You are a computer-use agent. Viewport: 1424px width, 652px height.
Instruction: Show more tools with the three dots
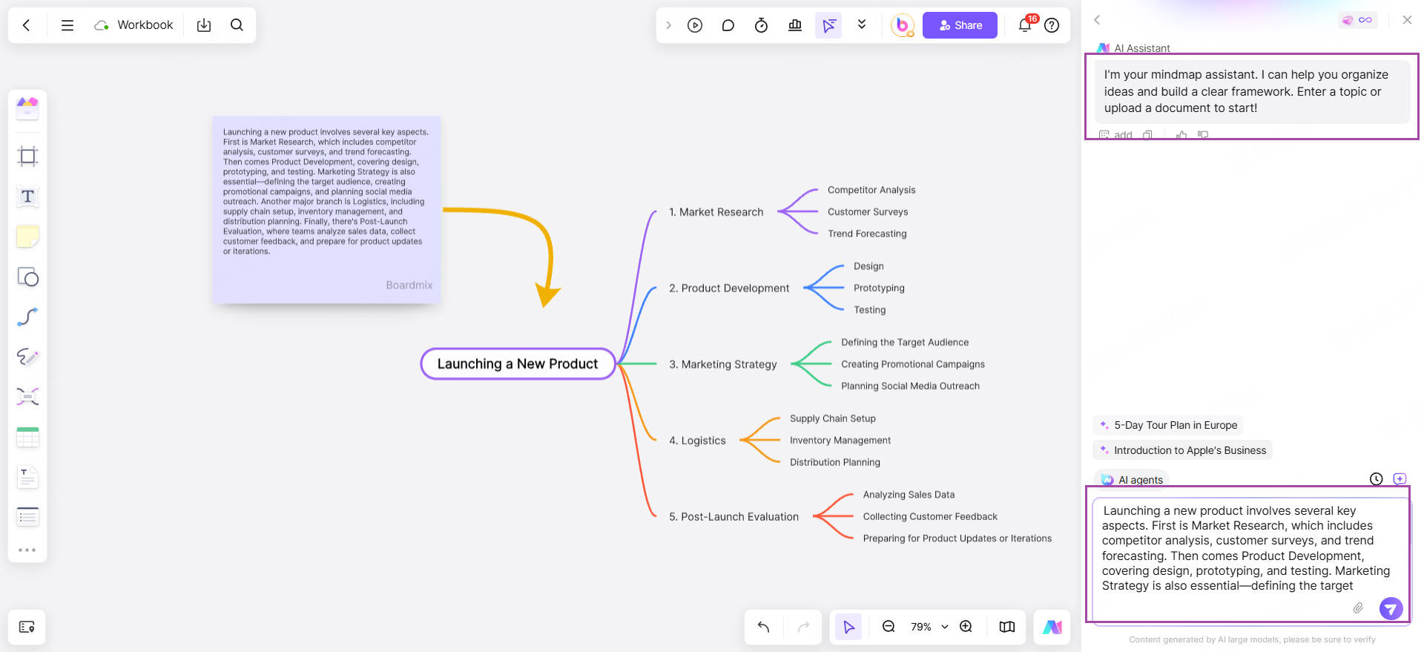point(27,550)
